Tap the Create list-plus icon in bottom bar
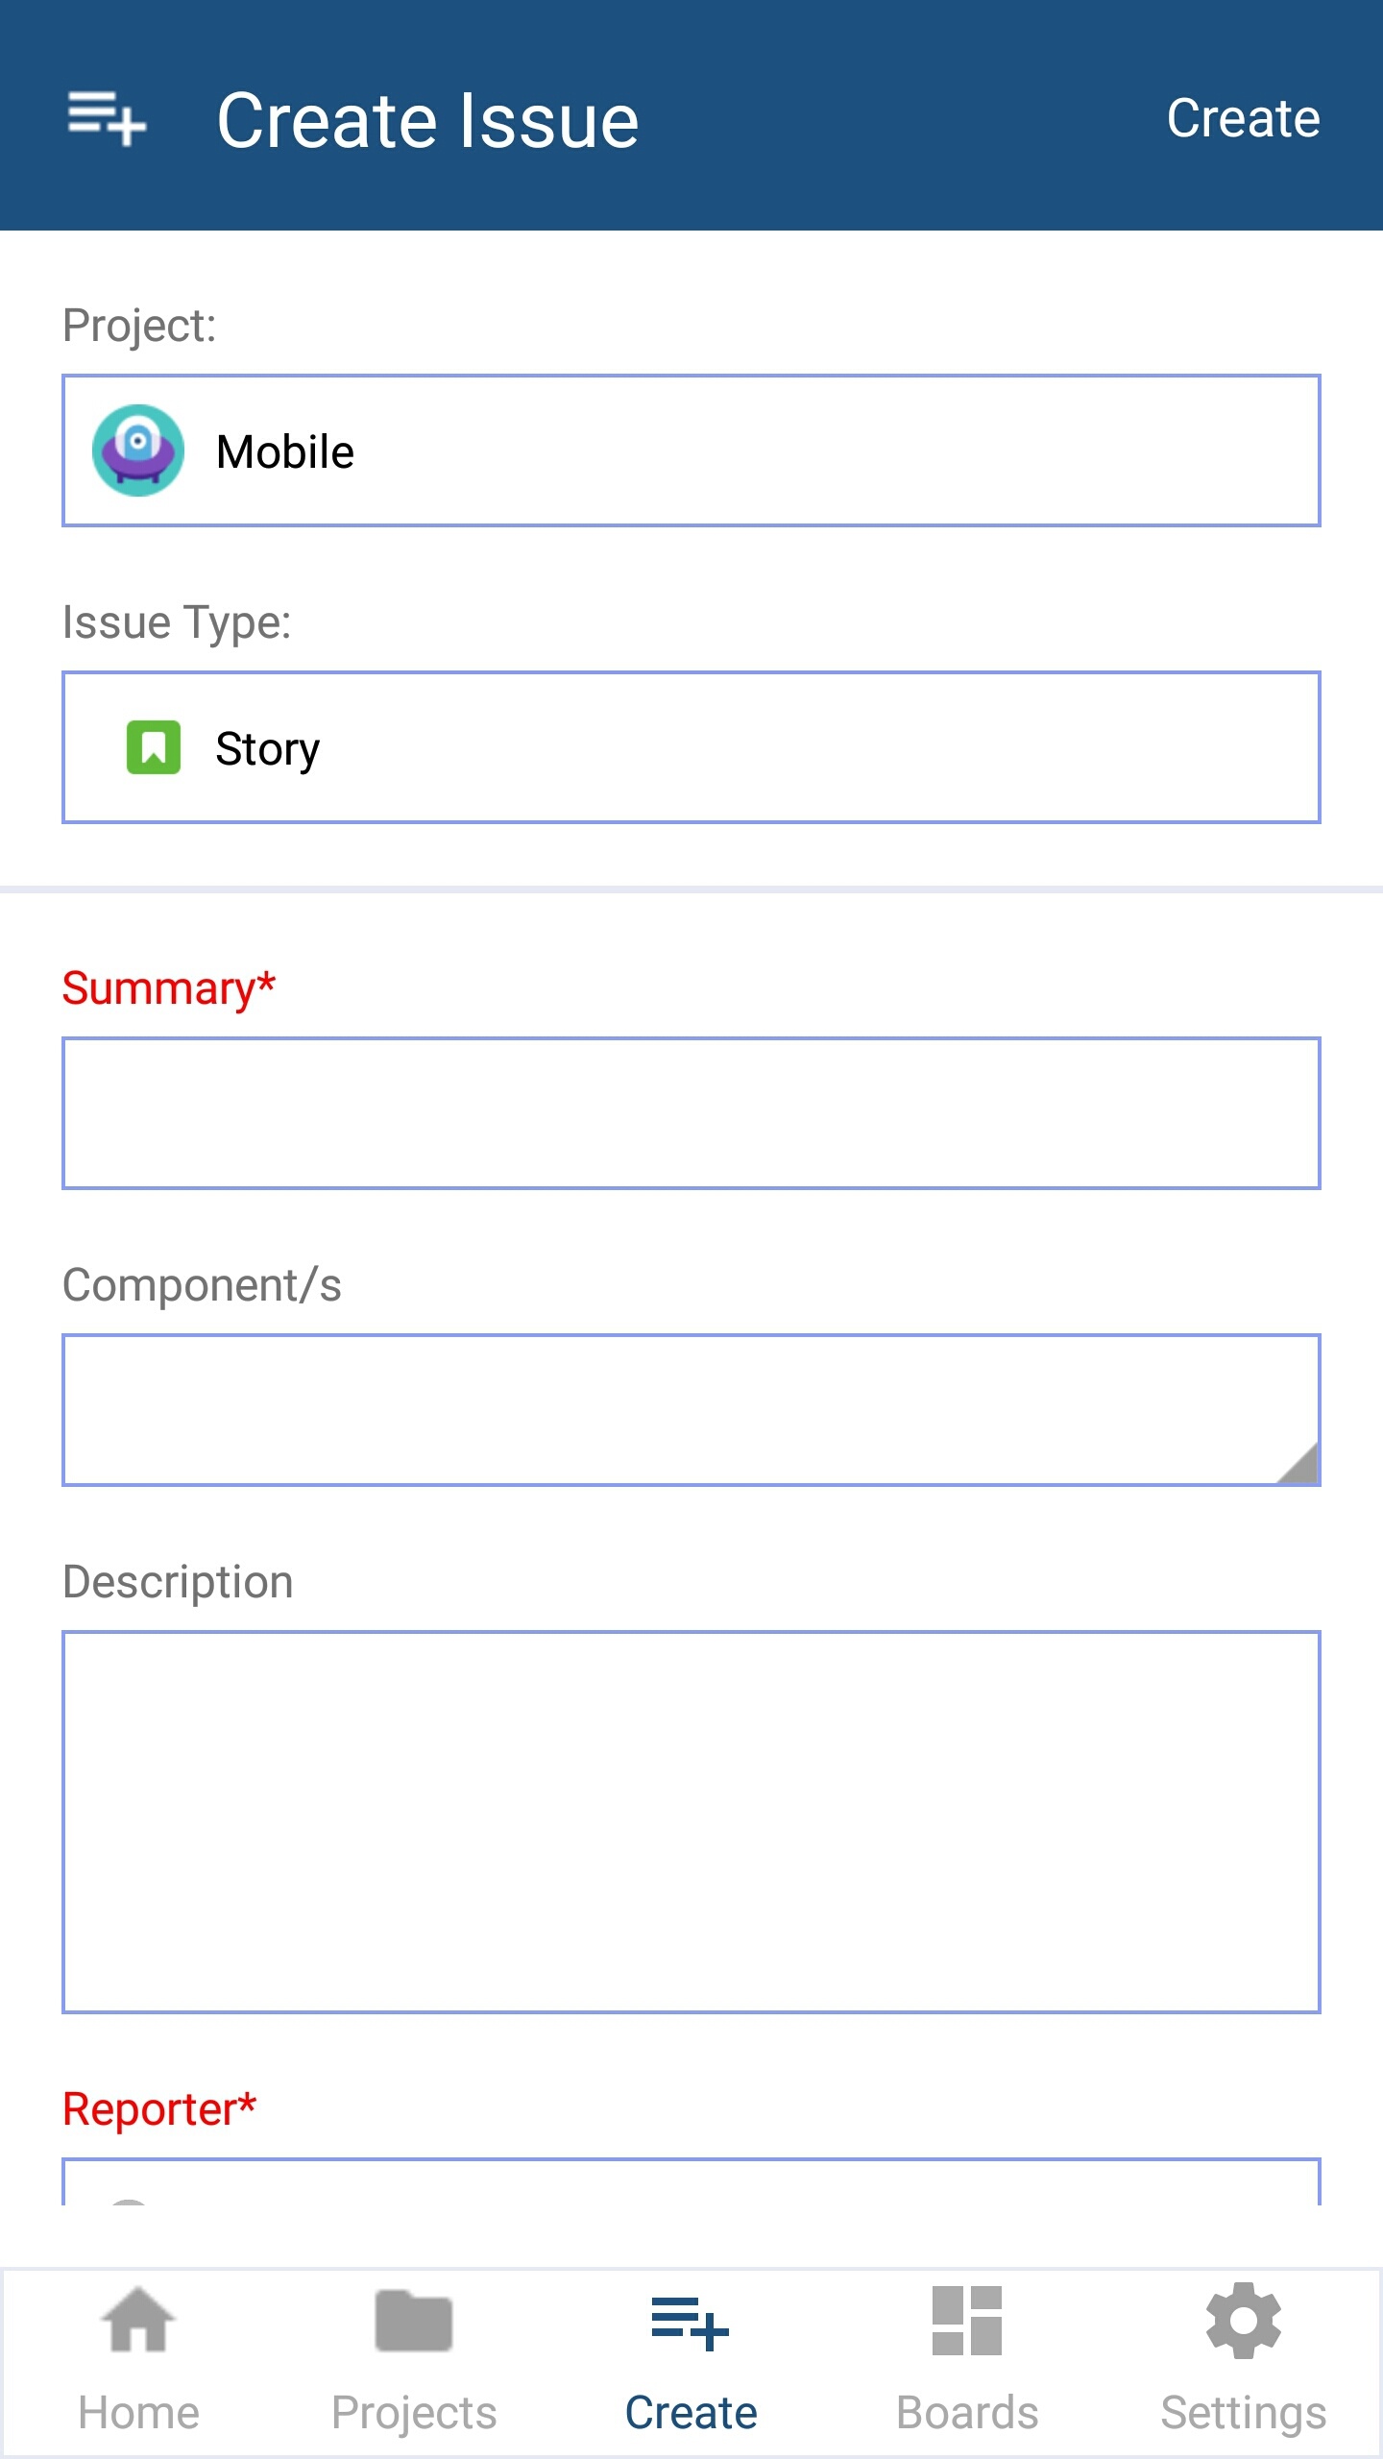 click(x=691, y=2324)
